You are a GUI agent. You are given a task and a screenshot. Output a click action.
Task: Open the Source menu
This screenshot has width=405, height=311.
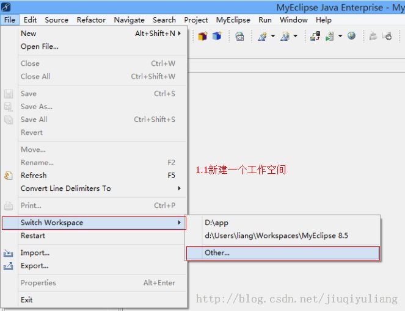click(57, 20)
